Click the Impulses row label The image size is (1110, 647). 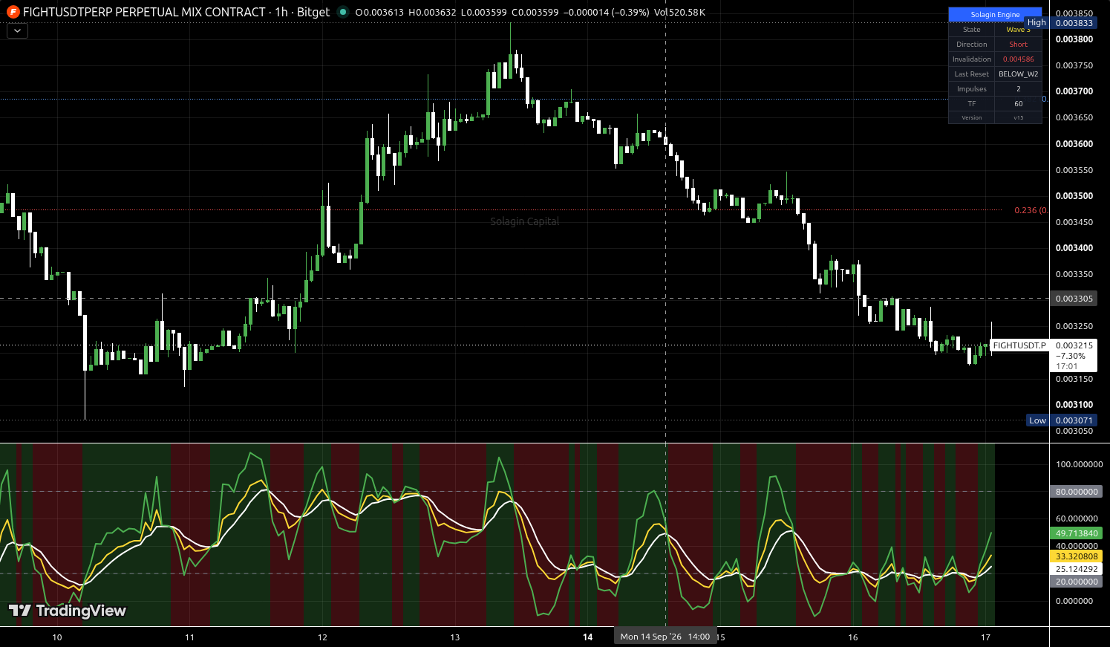[971, 89]
